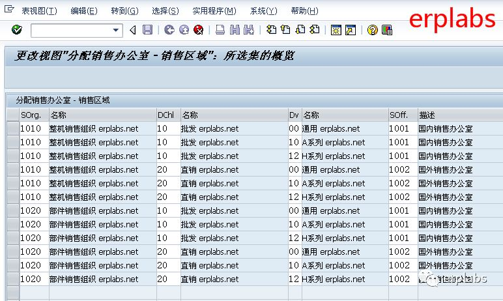
Task: Click the DChl column header
Action: click(x=168, y=115)
